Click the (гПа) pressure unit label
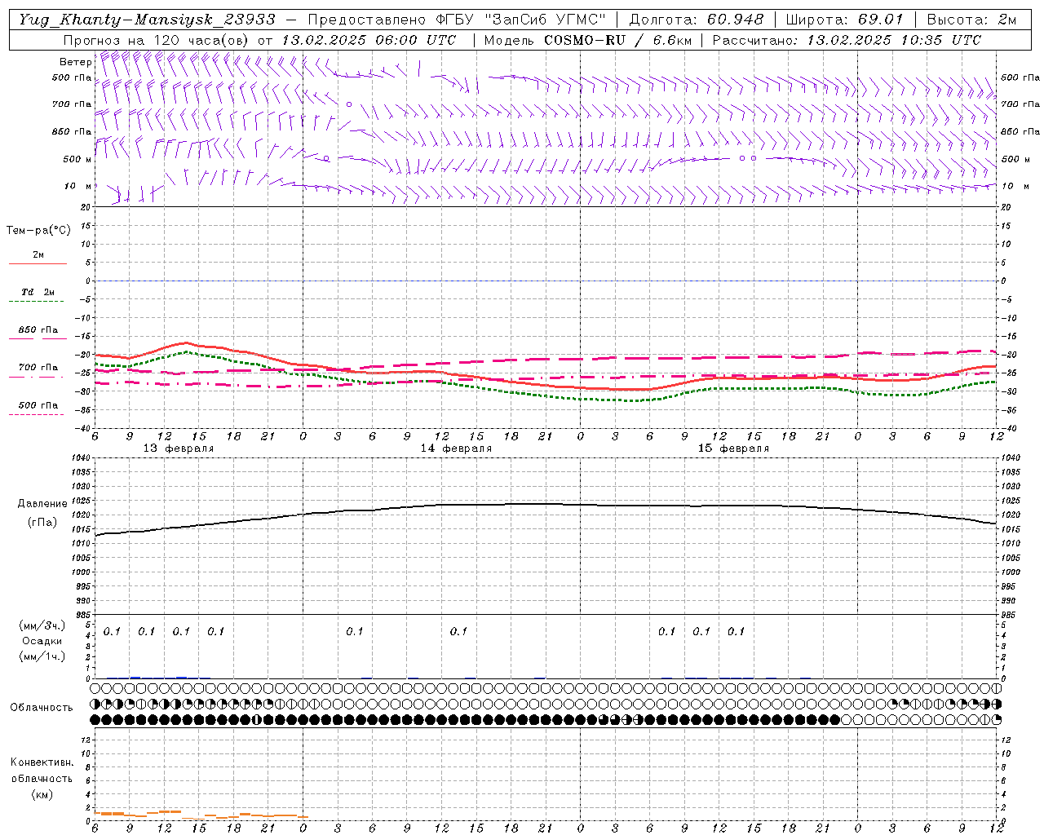This screenshot has height=835, width=1044. pos(42,523)
